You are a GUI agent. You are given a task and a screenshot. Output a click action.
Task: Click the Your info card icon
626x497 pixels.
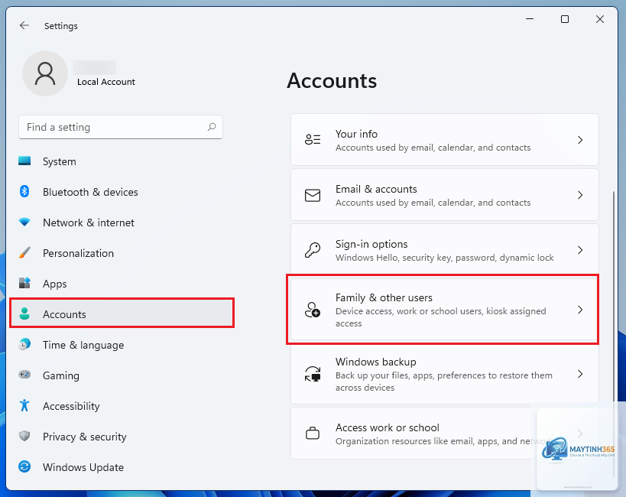coord(313,139)
